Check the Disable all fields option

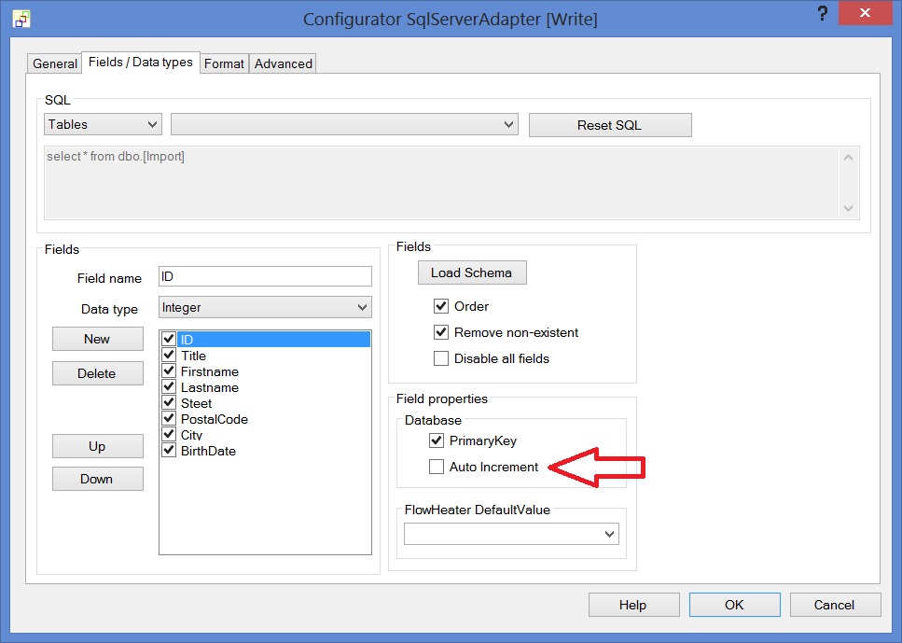439,358
